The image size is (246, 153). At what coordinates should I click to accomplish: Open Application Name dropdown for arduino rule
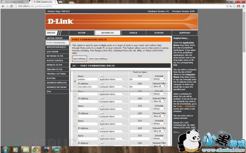(x=112, y=79)
